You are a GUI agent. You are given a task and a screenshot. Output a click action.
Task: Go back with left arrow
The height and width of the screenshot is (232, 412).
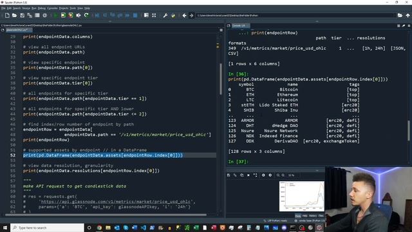[185, 15]
